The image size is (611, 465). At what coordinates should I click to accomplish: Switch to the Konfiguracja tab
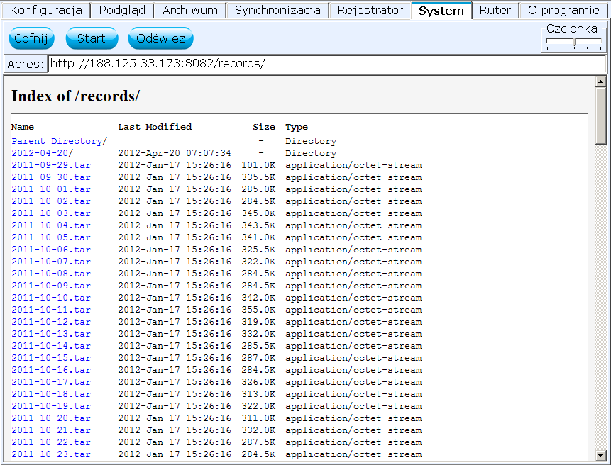tap(45, 10)
